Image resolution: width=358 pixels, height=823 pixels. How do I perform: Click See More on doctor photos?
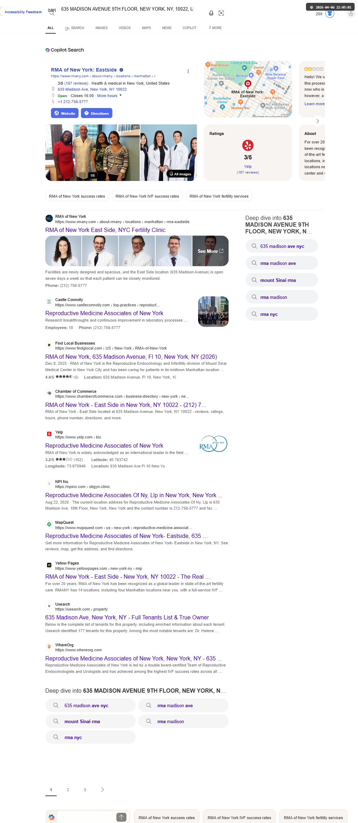click(x=210, y=251)
